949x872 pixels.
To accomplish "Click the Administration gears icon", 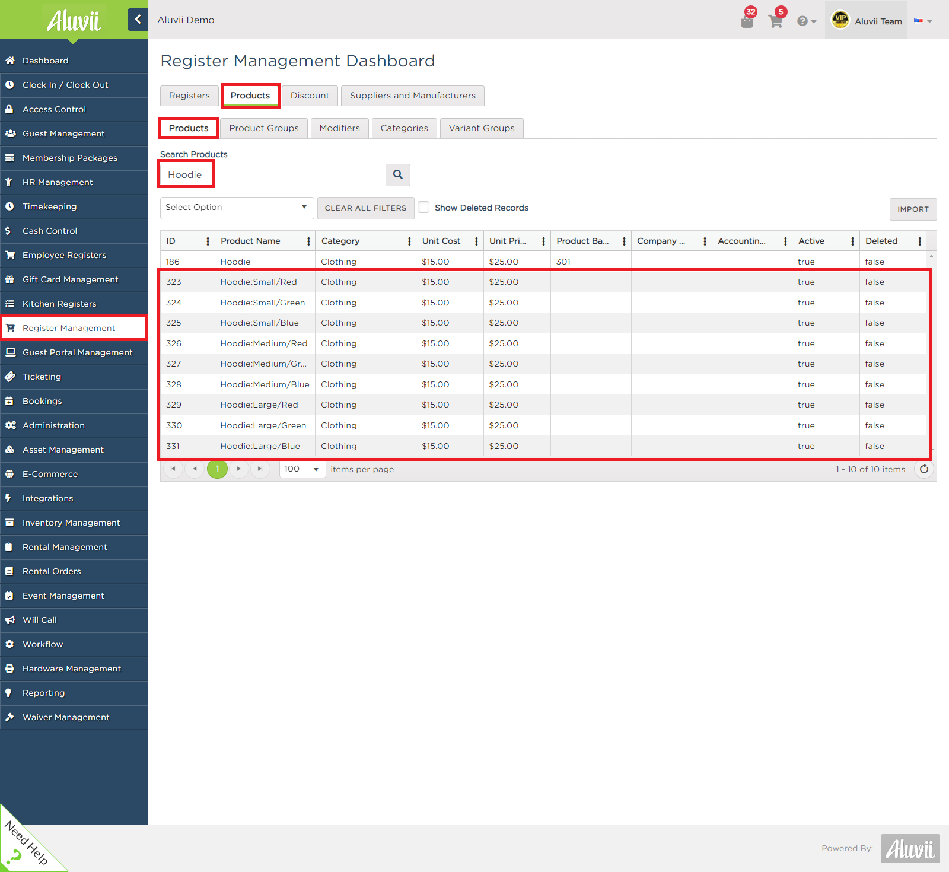I will click(10, 425).
